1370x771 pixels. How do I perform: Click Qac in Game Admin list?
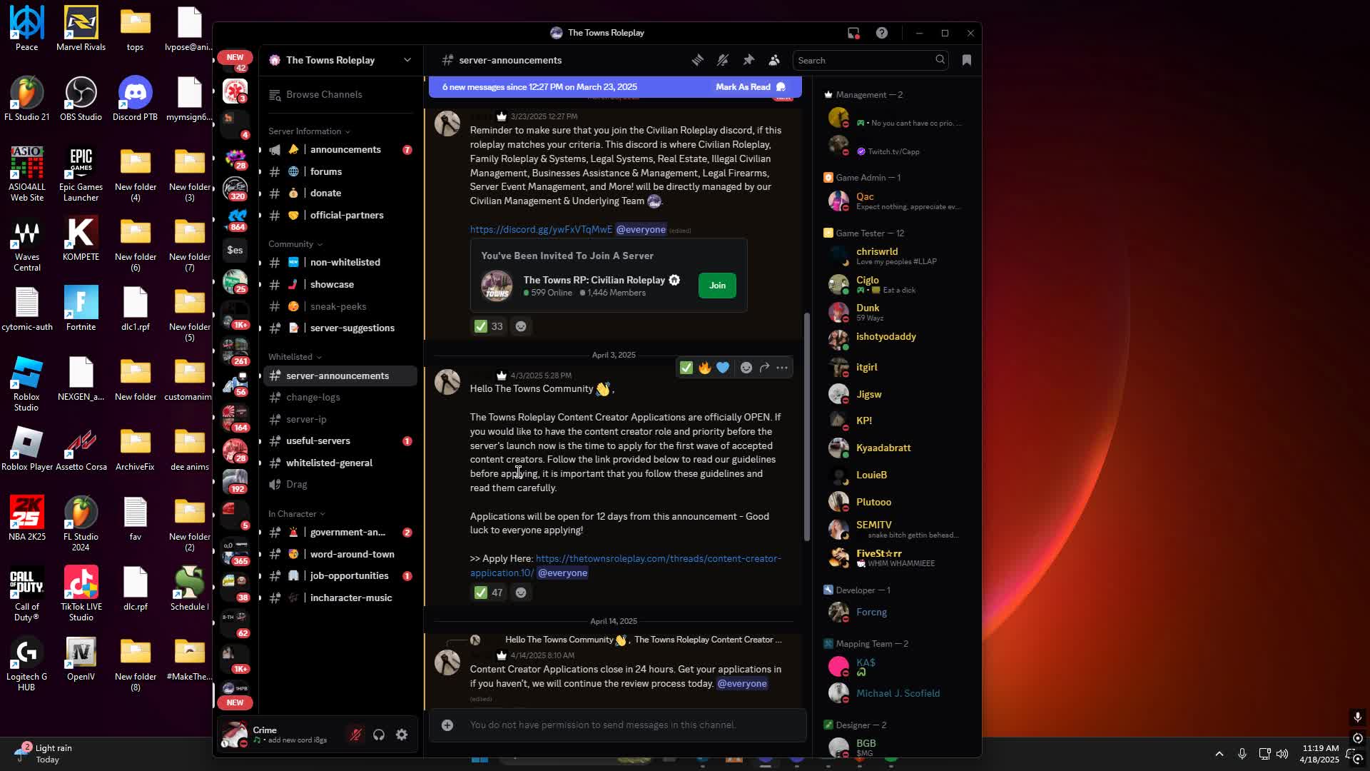pos(896,201)
